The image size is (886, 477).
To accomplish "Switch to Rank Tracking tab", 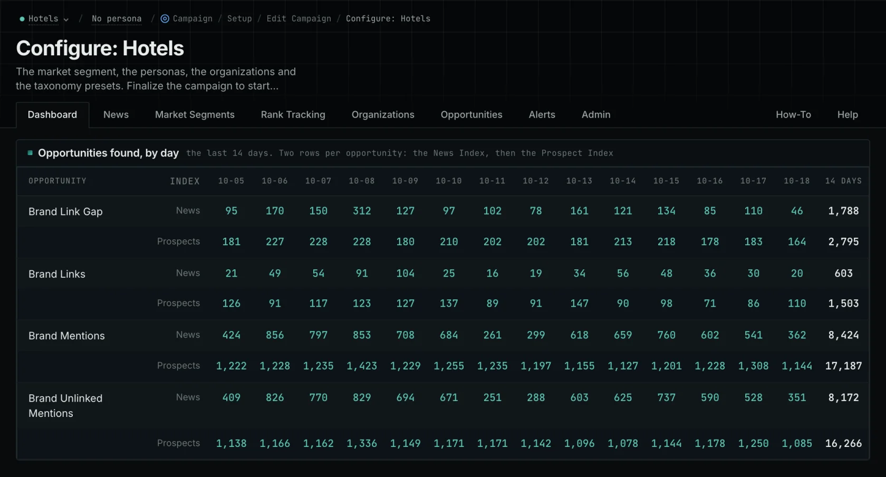I will pyautogui.click(x=293, y=115).
